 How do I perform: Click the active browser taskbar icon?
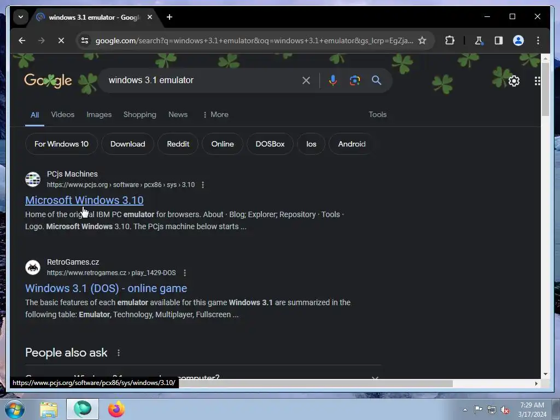(83, 409)
